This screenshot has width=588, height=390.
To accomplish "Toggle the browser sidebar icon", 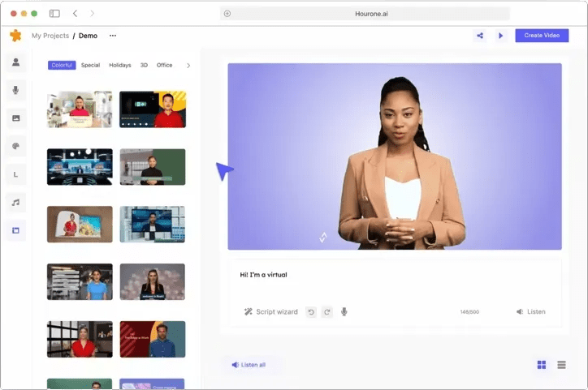I will 54,14.
